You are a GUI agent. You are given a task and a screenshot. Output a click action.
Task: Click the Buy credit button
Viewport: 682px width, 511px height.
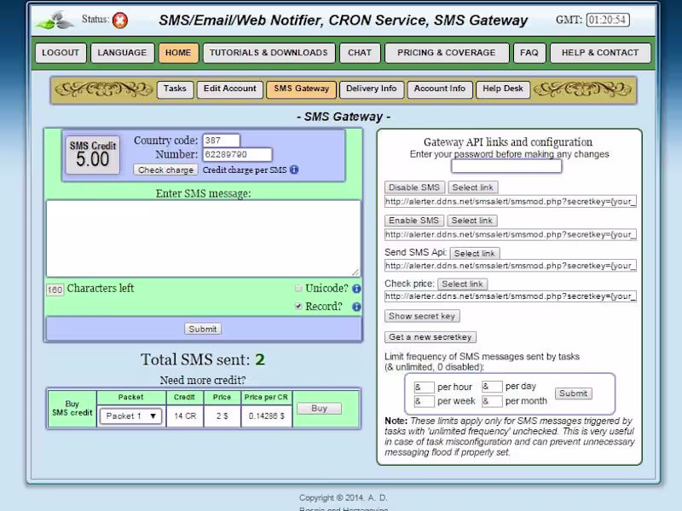[x=319, y=409]
